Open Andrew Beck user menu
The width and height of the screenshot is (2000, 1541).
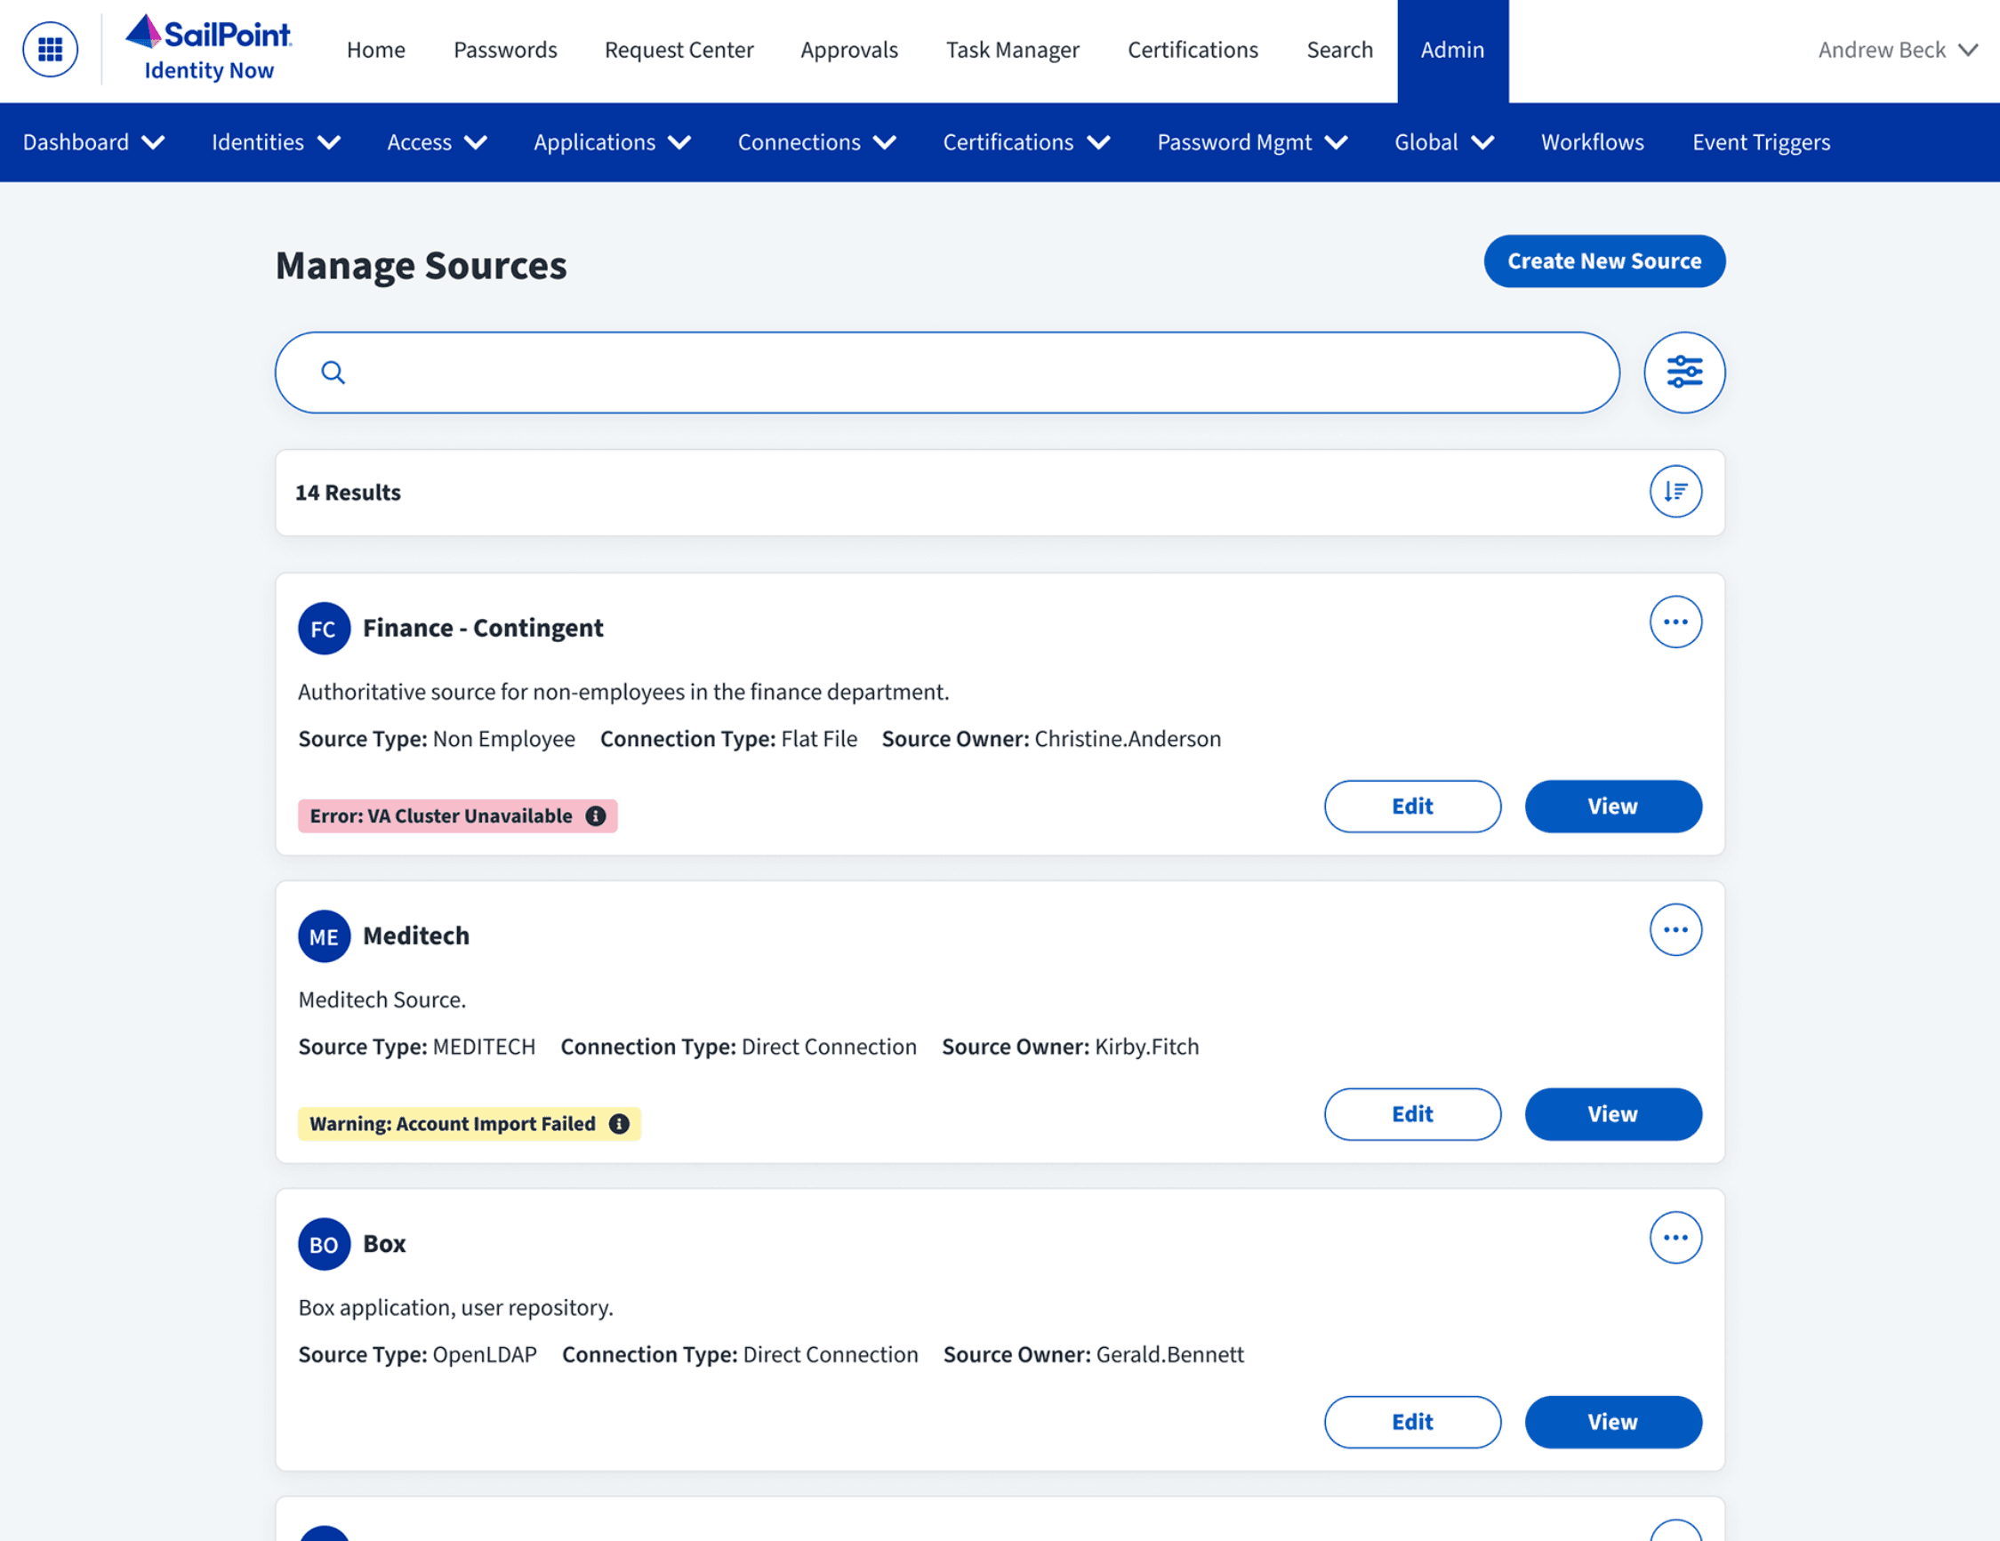(1897, 51)
